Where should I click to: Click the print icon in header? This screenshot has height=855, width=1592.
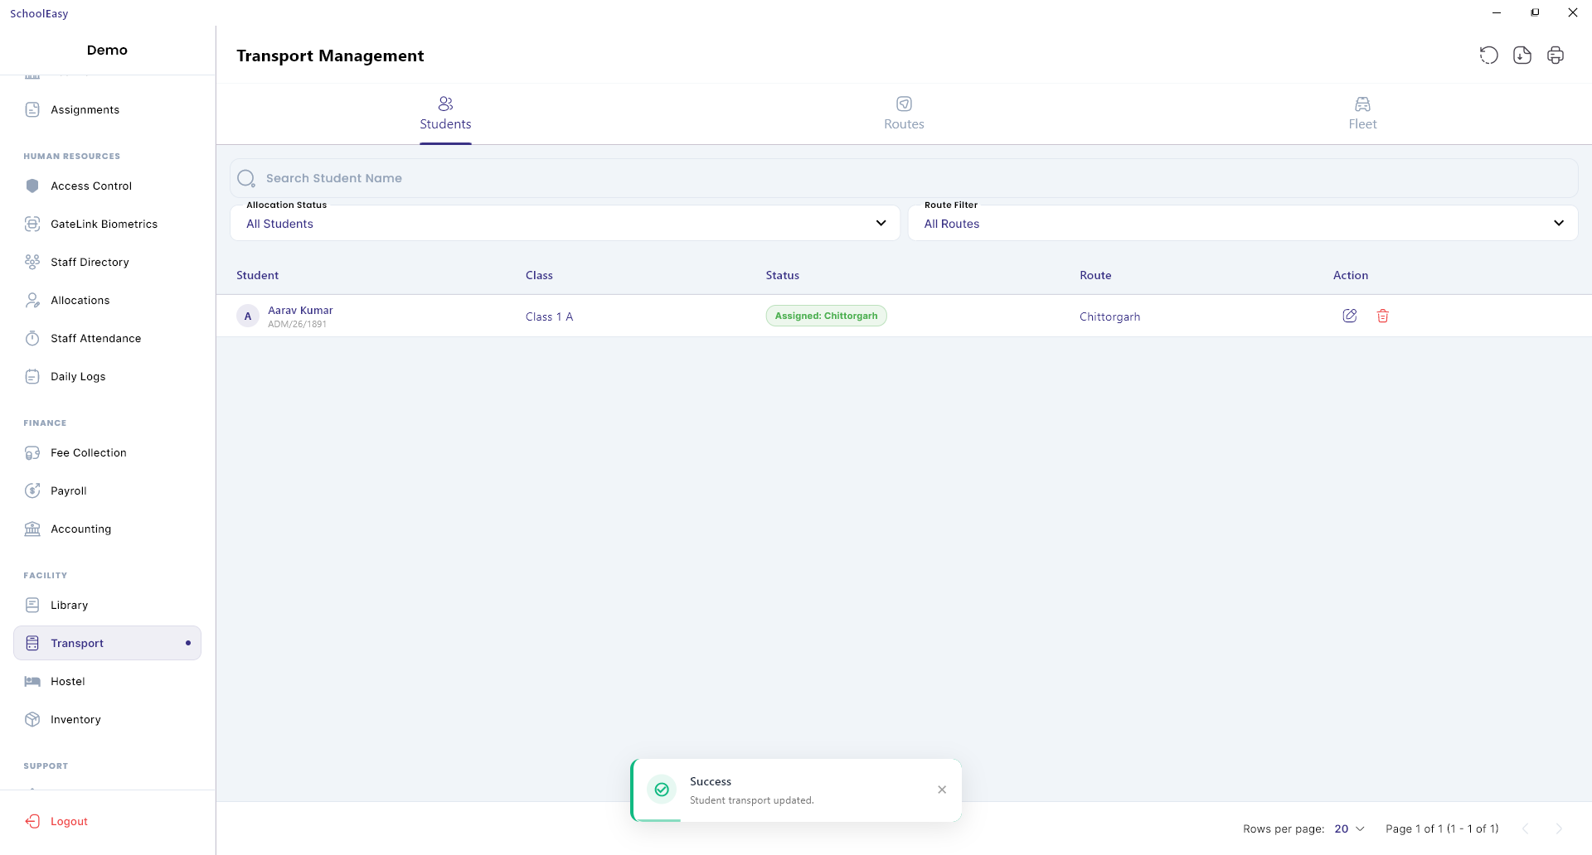click(1556, 56)
